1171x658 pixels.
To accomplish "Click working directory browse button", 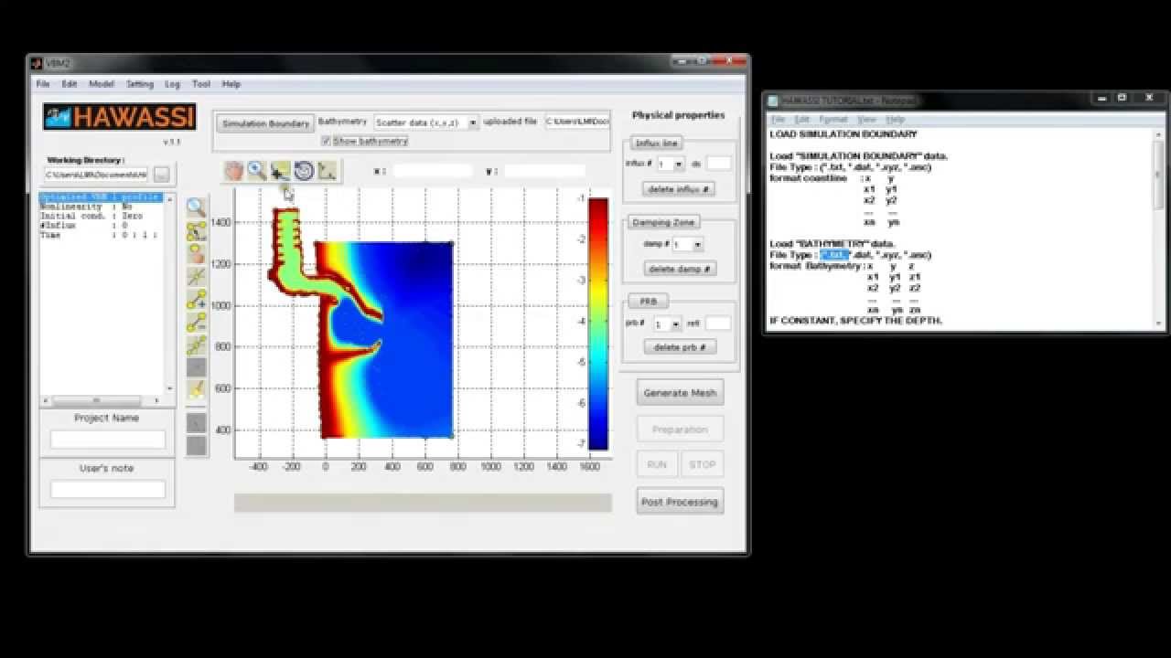I will tap(162, 175).
